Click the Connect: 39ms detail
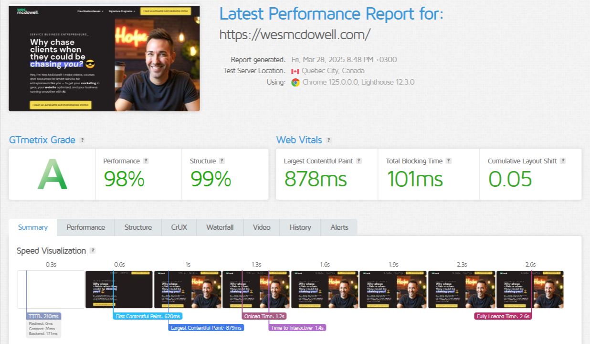590x344 pixels. [x=42, y=329]
